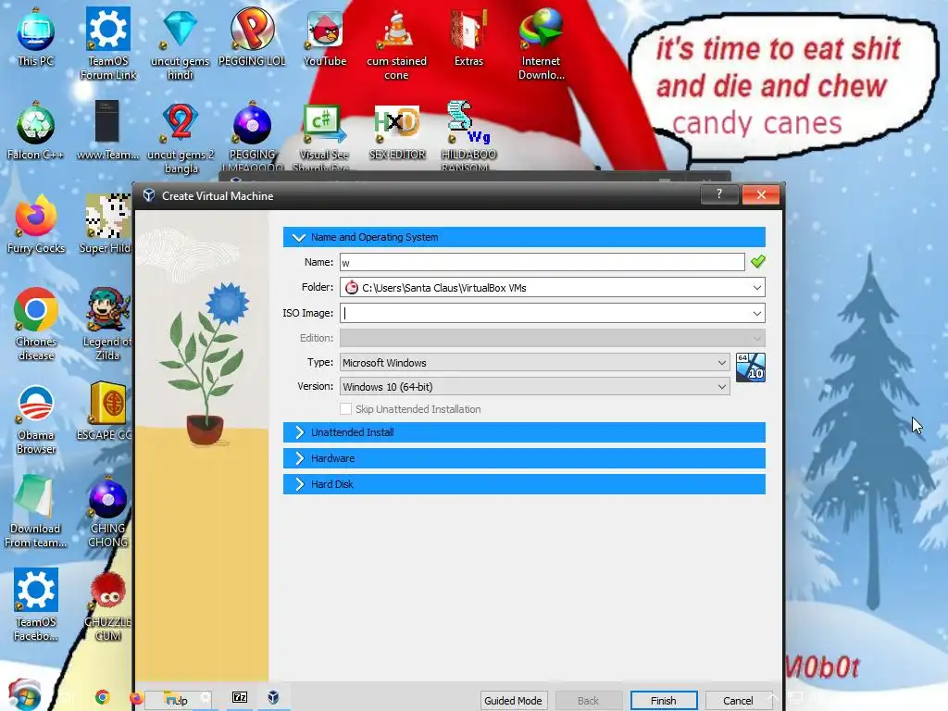Launch the Firefox desktop shortcut
The width and height of the screenshot is (948, 711).
pos(36,224)
